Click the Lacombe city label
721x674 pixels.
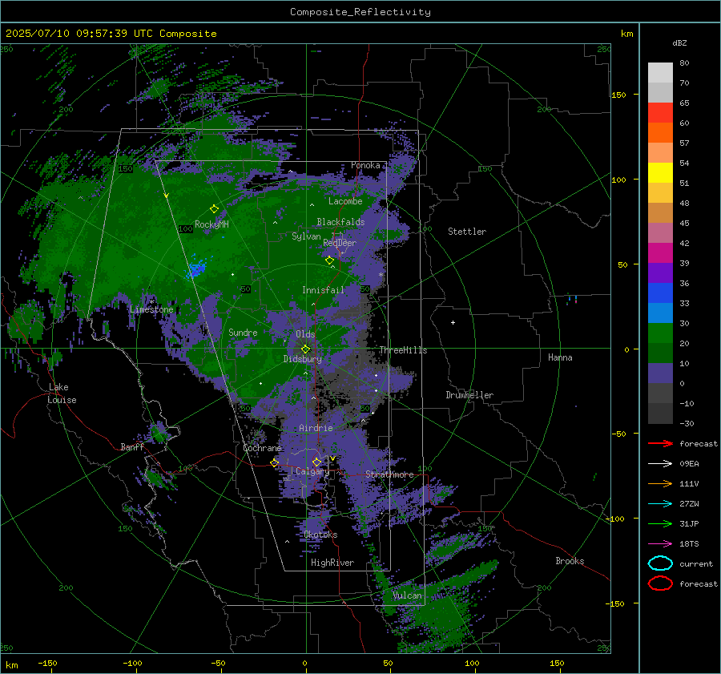pyautogui.click(x=345, y=201)
